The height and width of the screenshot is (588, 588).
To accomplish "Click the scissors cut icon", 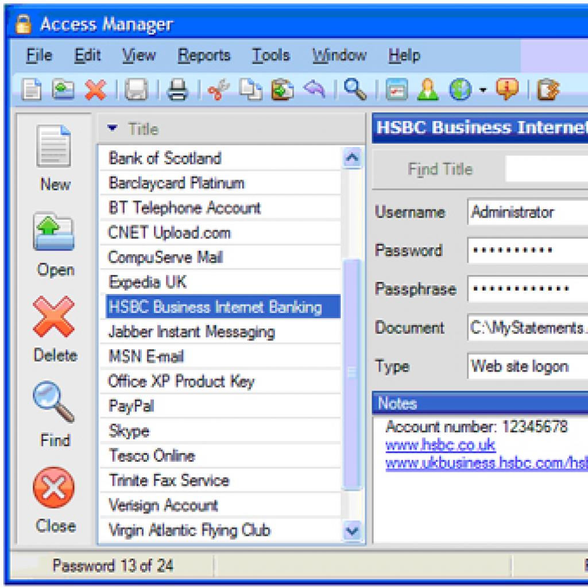I will [218, 90].
